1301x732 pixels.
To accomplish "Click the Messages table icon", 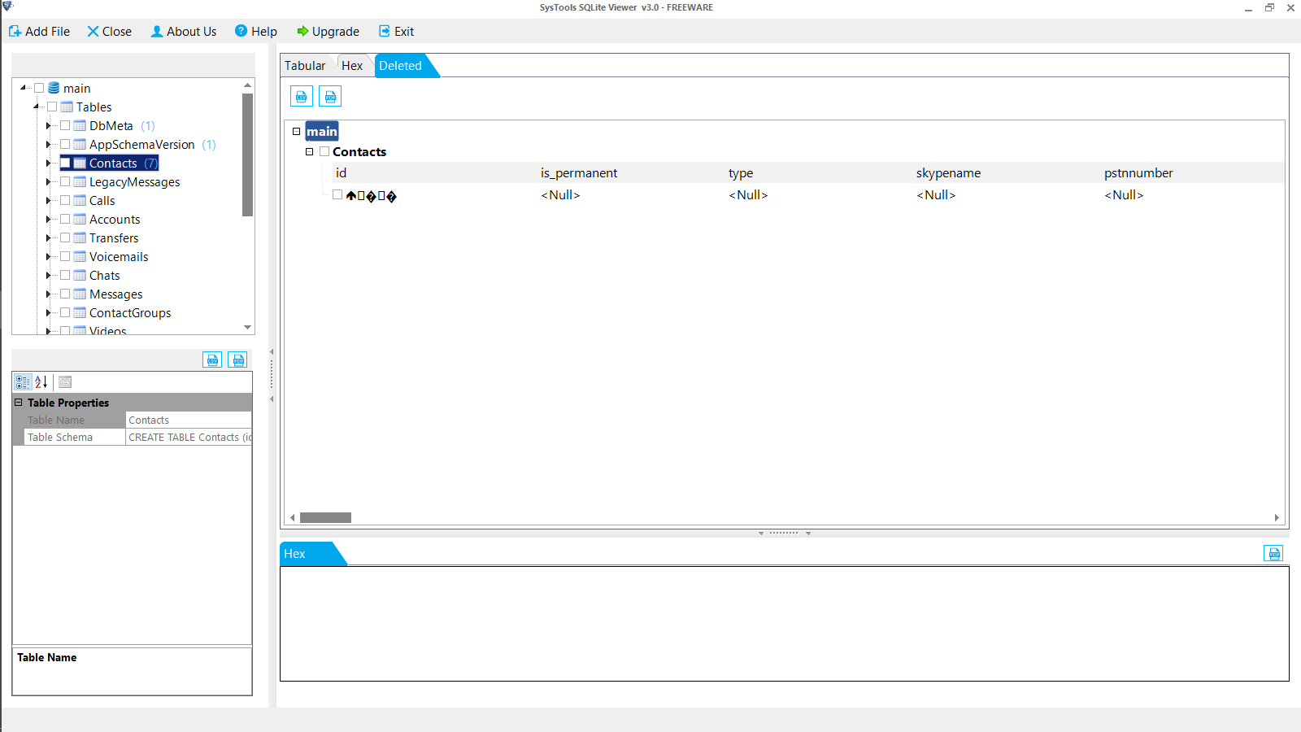I will pos(80,294).
